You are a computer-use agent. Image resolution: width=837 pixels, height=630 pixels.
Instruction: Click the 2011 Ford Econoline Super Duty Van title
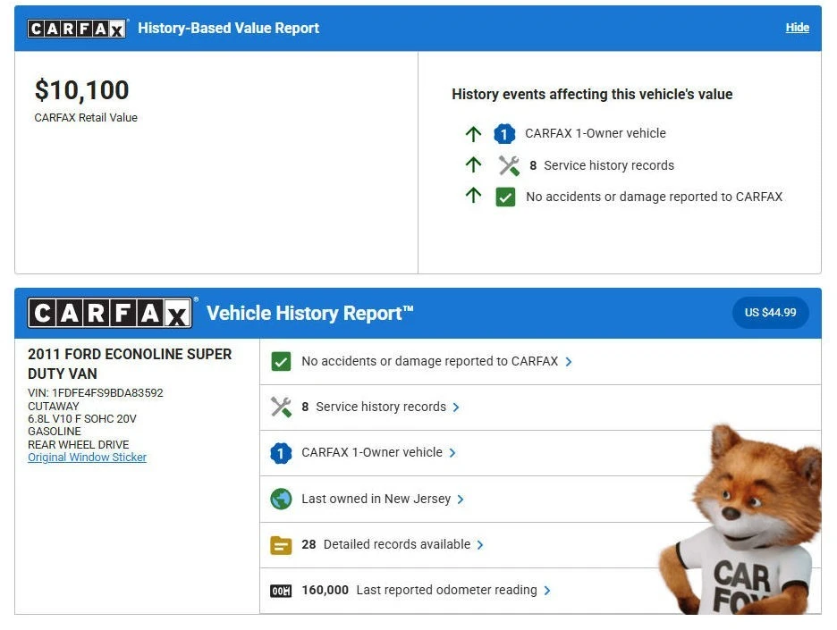(x=130, y=364)
